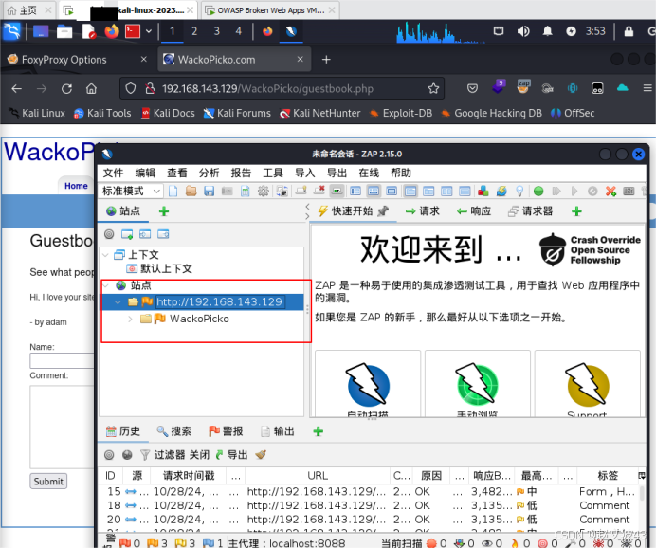Click the clear history broom icon in ZAP
Viewport: 656px width, 548px height.
(261, 455)
